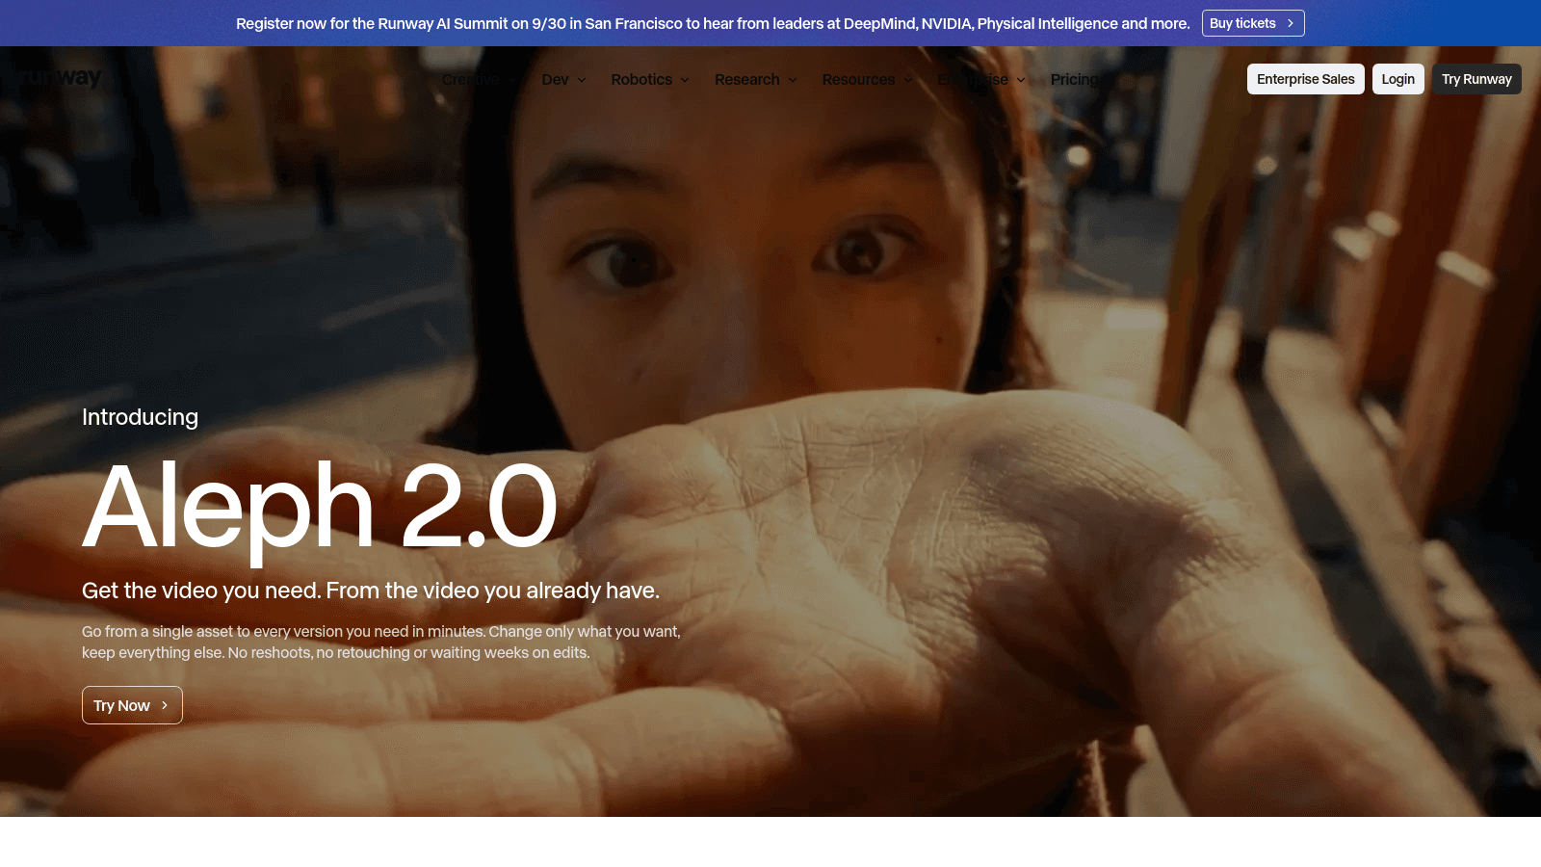This screenshot has height=867, width=1541.
Task: Expand the Resources dropdown chevron
Action: (x=908, y=80)
